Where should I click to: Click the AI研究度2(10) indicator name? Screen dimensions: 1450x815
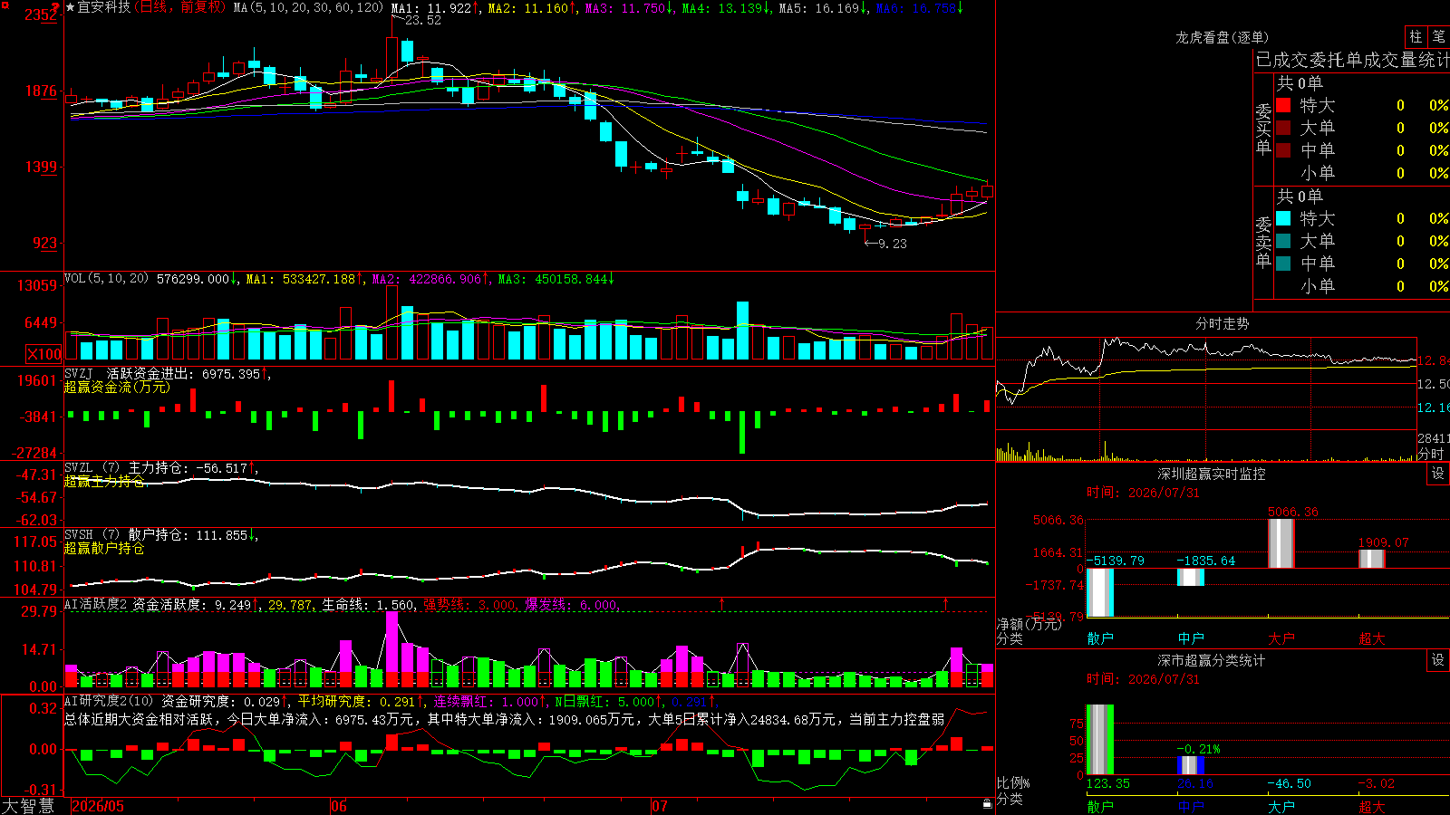pos(109,701)
